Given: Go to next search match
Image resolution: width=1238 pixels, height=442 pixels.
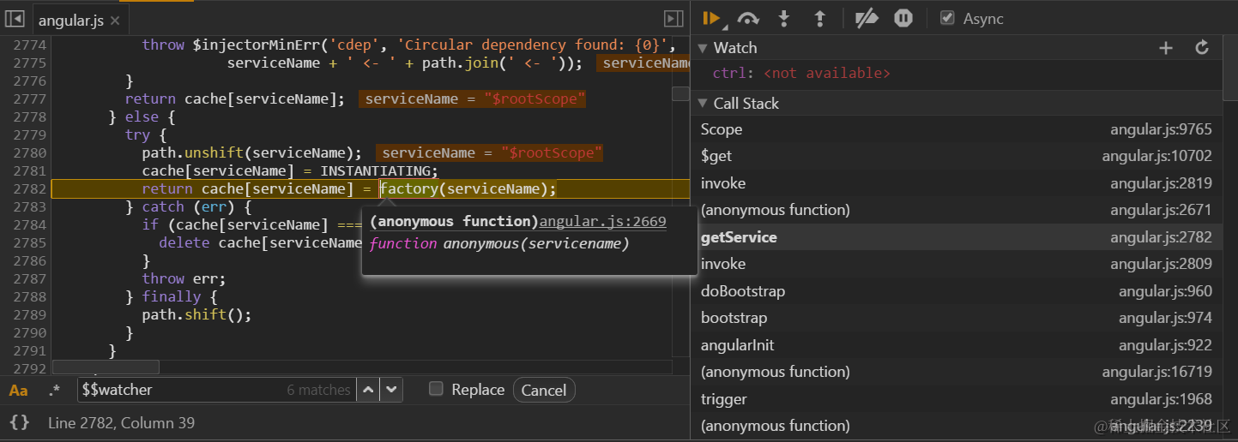Looking at the screenshot, I should [x=391, y=390].
